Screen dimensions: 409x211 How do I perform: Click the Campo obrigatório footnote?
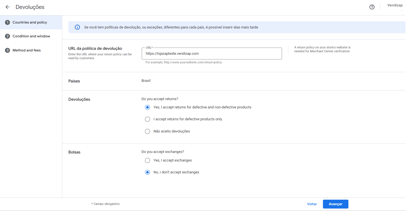click(106, 204)
